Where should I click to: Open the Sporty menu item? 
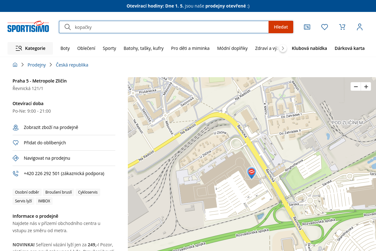point(109,48)
